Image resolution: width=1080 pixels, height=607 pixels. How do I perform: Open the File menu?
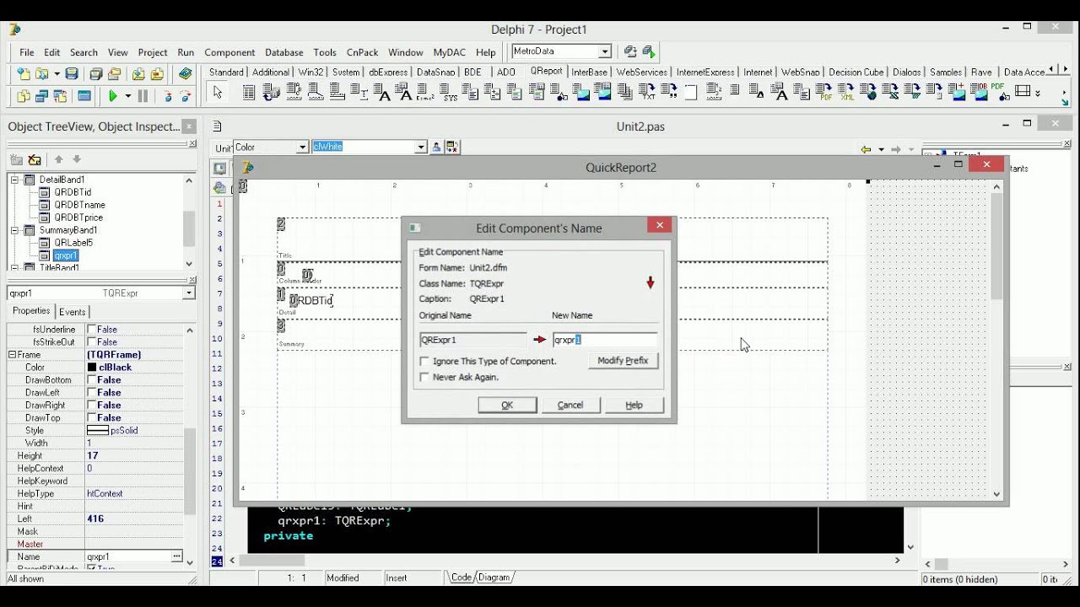click(x=27, y=52)
